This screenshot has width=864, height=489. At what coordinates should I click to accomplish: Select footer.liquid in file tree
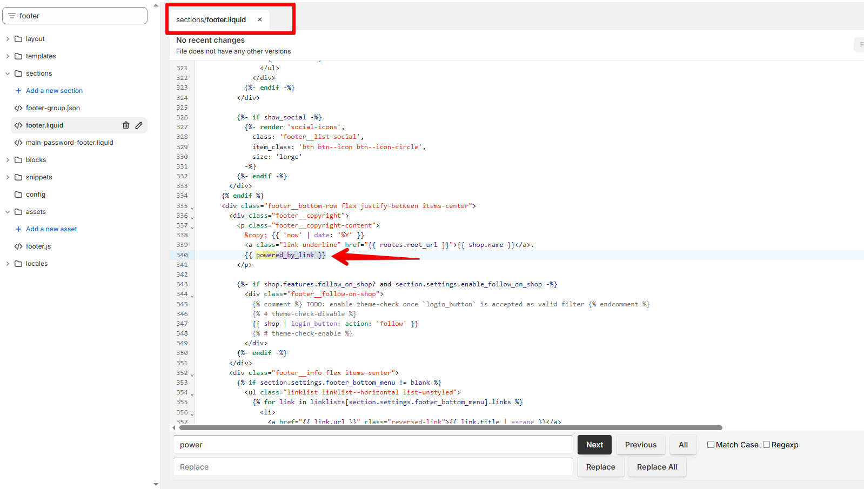point(45,125)
